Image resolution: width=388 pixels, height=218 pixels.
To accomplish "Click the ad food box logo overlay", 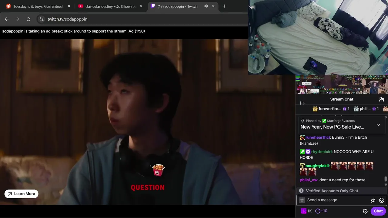I will click(x=158, y=170).
